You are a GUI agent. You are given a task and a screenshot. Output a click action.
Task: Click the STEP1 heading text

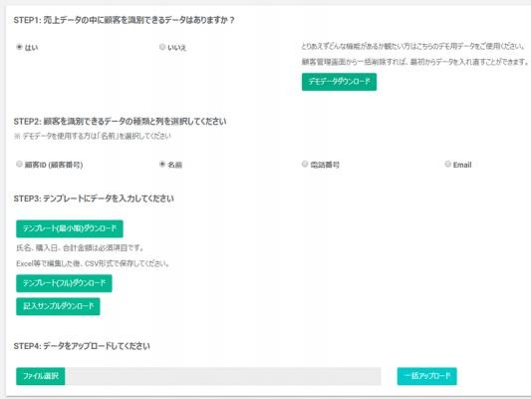[124, 20]
